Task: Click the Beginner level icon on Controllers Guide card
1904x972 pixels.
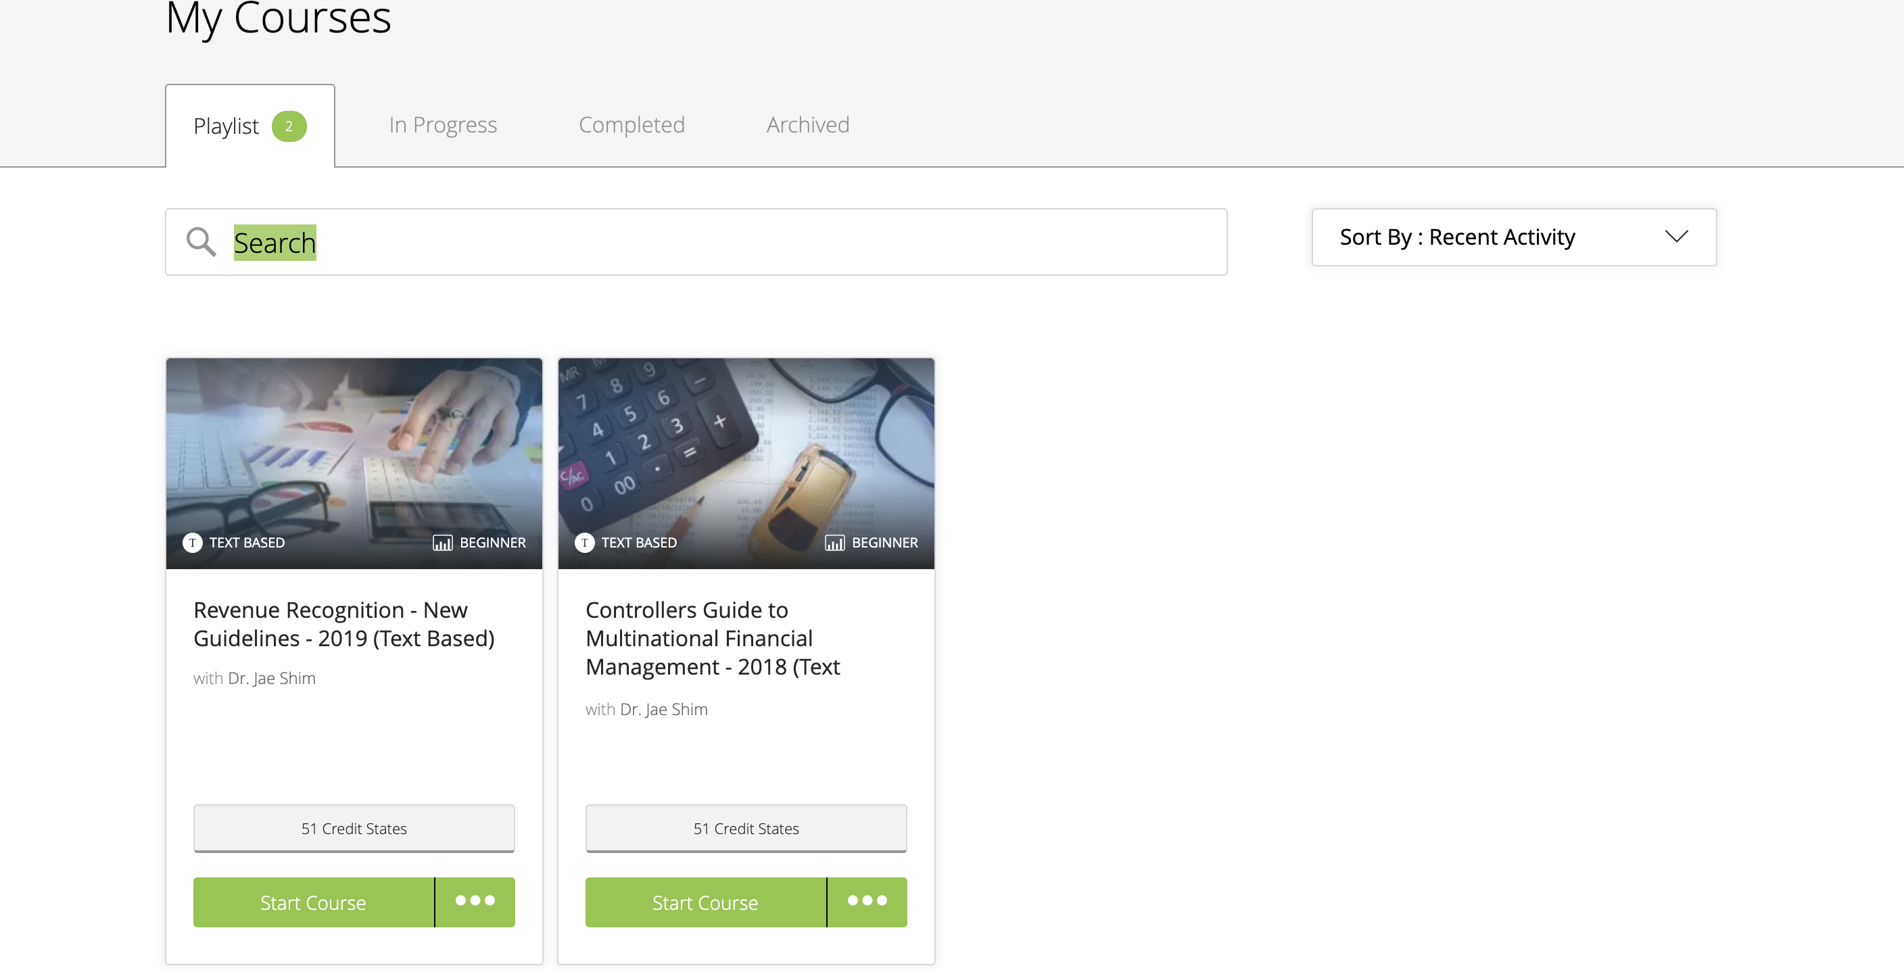Action: [x=834, y=543]
